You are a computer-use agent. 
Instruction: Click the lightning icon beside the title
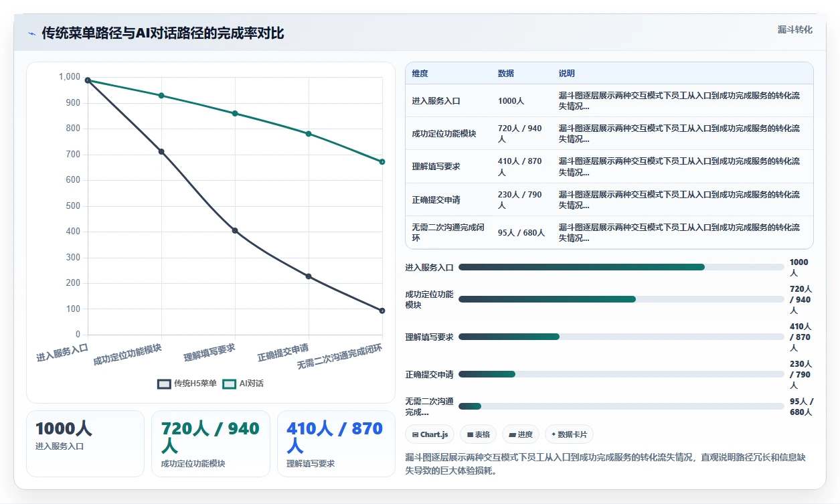pos(32,33)
